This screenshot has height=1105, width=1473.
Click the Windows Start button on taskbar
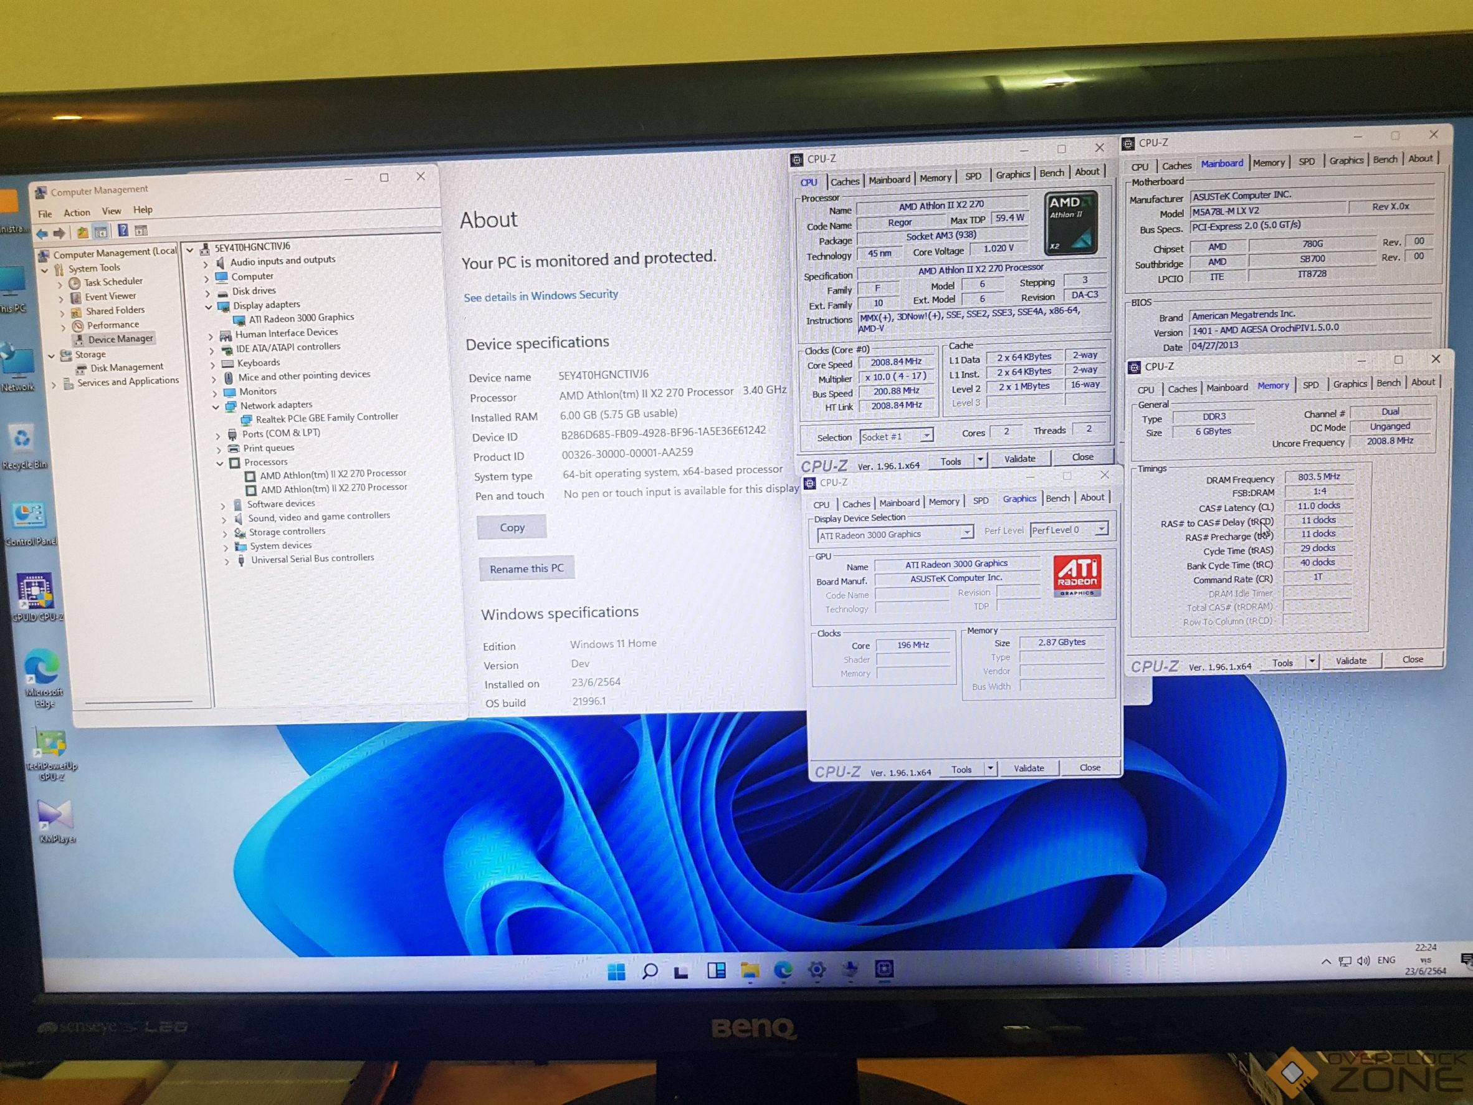tap(617, 972)
